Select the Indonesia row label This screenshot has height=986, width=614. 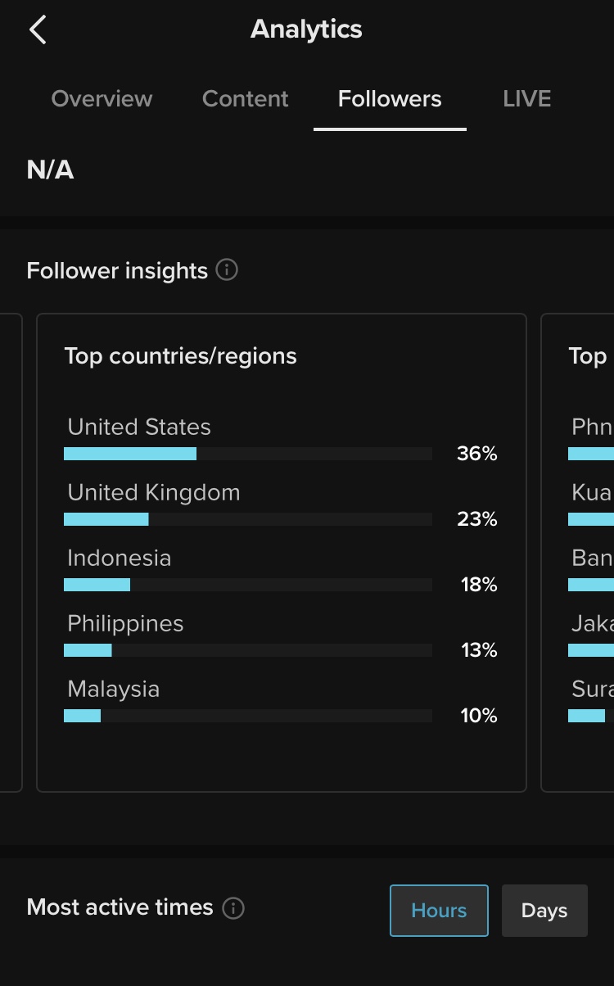click(120, 558)
